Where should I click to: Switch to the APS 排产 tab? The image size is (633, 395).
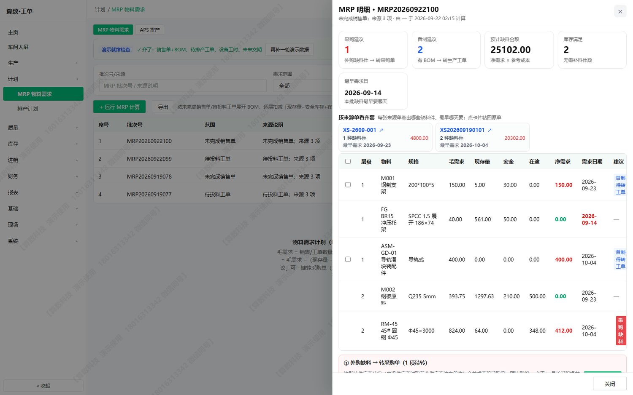coord(150,30)
